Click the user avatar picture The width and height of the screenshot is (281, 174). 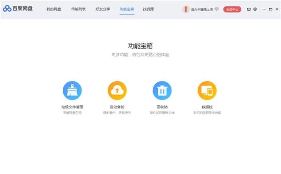(186, 9)
